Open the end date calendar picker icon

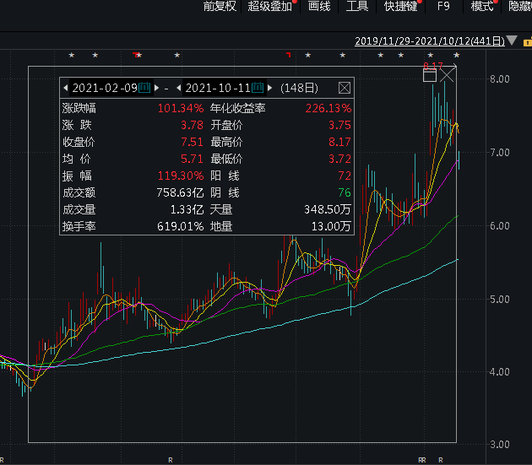[258, 88]
